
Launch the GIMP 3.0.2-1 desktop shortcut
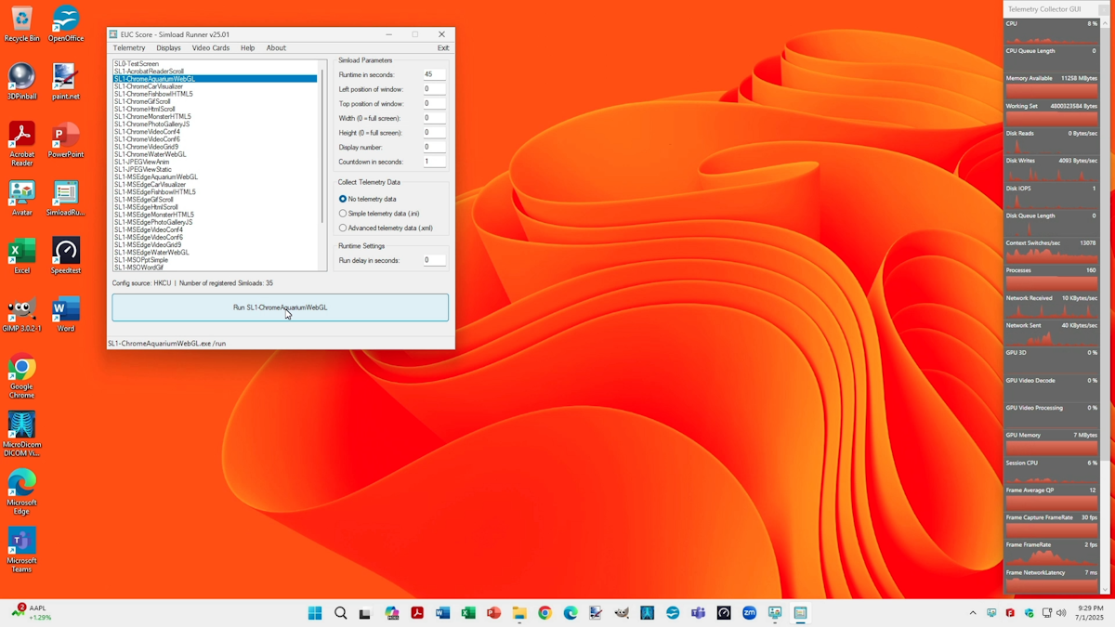pos(21,311)
